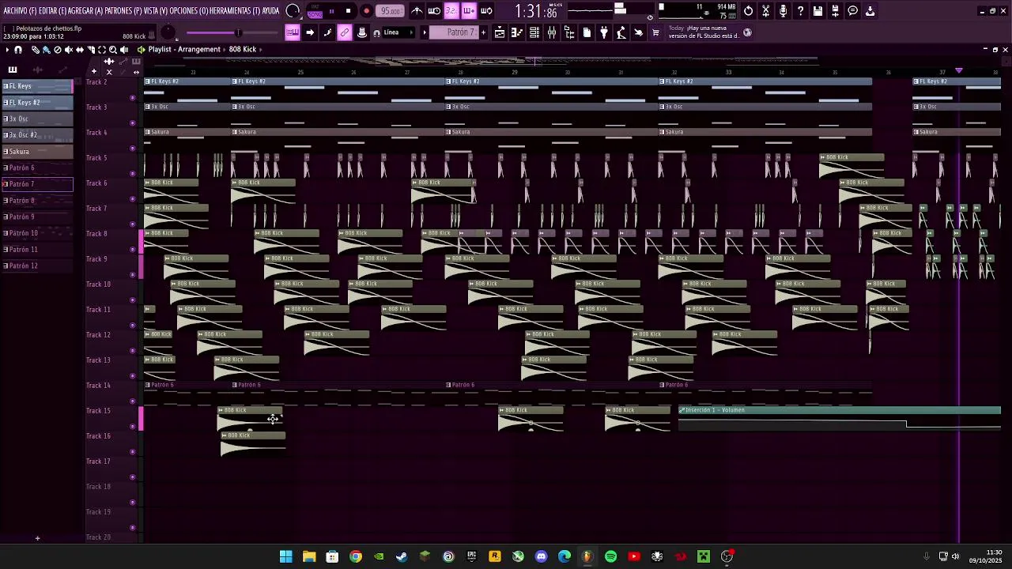This screenshot has width=1012, height=569.
Task: Click the download content library icon
Action: point(870,11)
